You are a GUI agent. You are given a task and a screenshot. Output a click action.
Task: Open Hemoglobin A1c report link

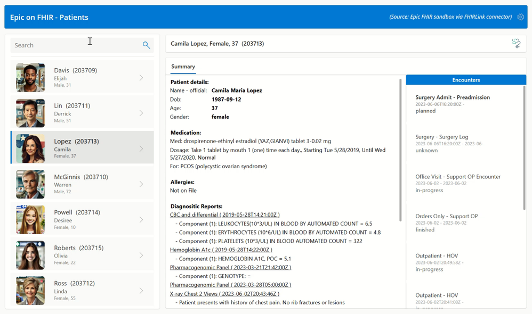(x=221, y=250)
